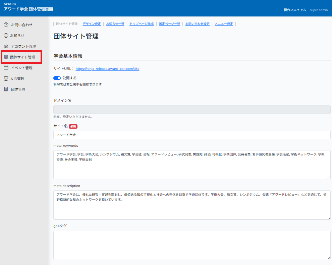Open the 操作マニュアル link in the header

(x=295, y=10)
